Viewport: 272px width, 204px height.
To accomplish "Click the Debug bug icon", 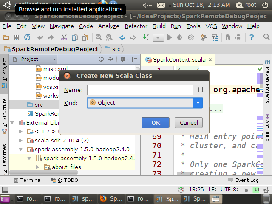I will click(180, 37).
